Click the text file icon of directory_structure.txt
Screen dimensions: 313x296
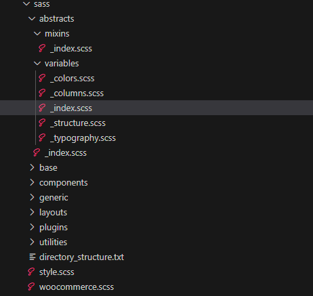pos(33,257)
